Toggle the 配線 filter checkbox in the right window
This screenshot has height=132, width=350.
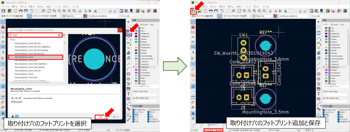click(x=325, y=114)
